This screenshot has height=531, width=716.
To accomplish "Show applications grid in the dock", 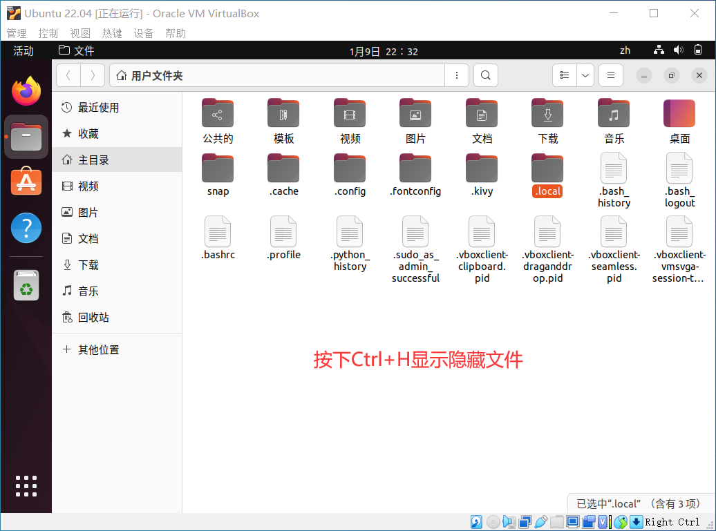I will pos(26,485).
